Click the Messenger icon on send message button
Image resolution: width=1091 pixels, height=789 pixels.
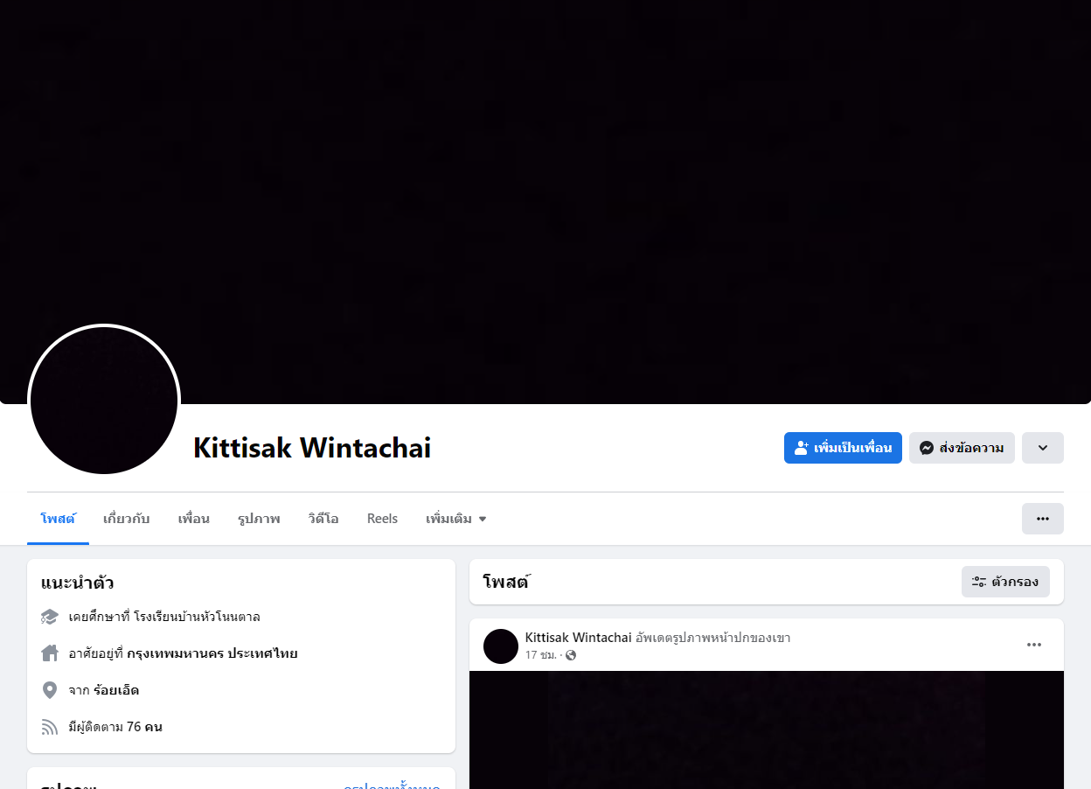(927, 448)
